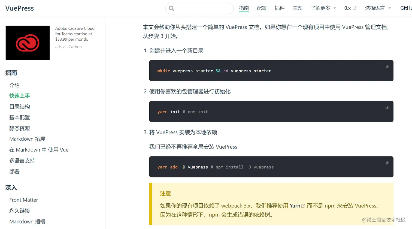Click the sh label on the yarn init block
Screen dimensions: 412x229
click(387, 108)
